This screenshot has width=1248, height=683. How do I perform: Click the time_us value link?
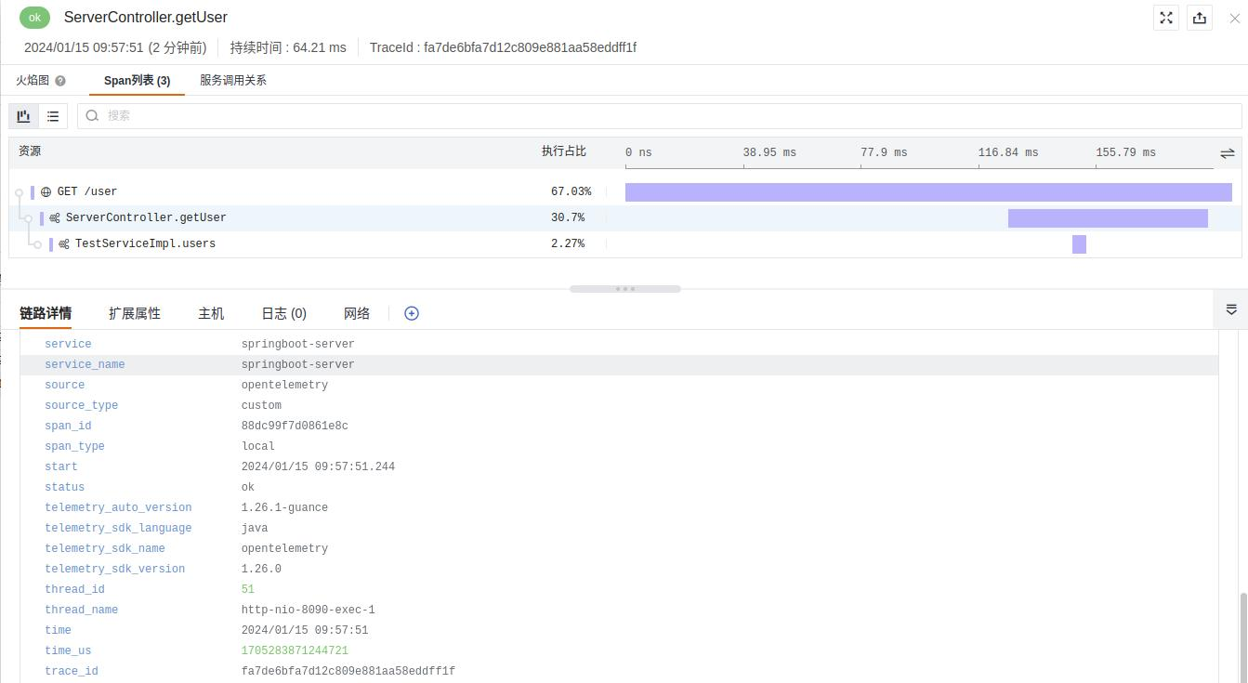[x=295, y=650]
